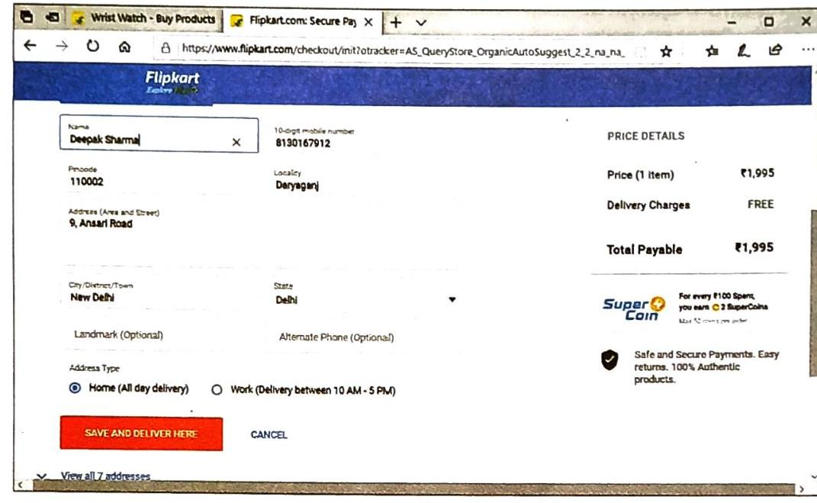Click the Address field 9, Ansari Road

click(261, 234)
